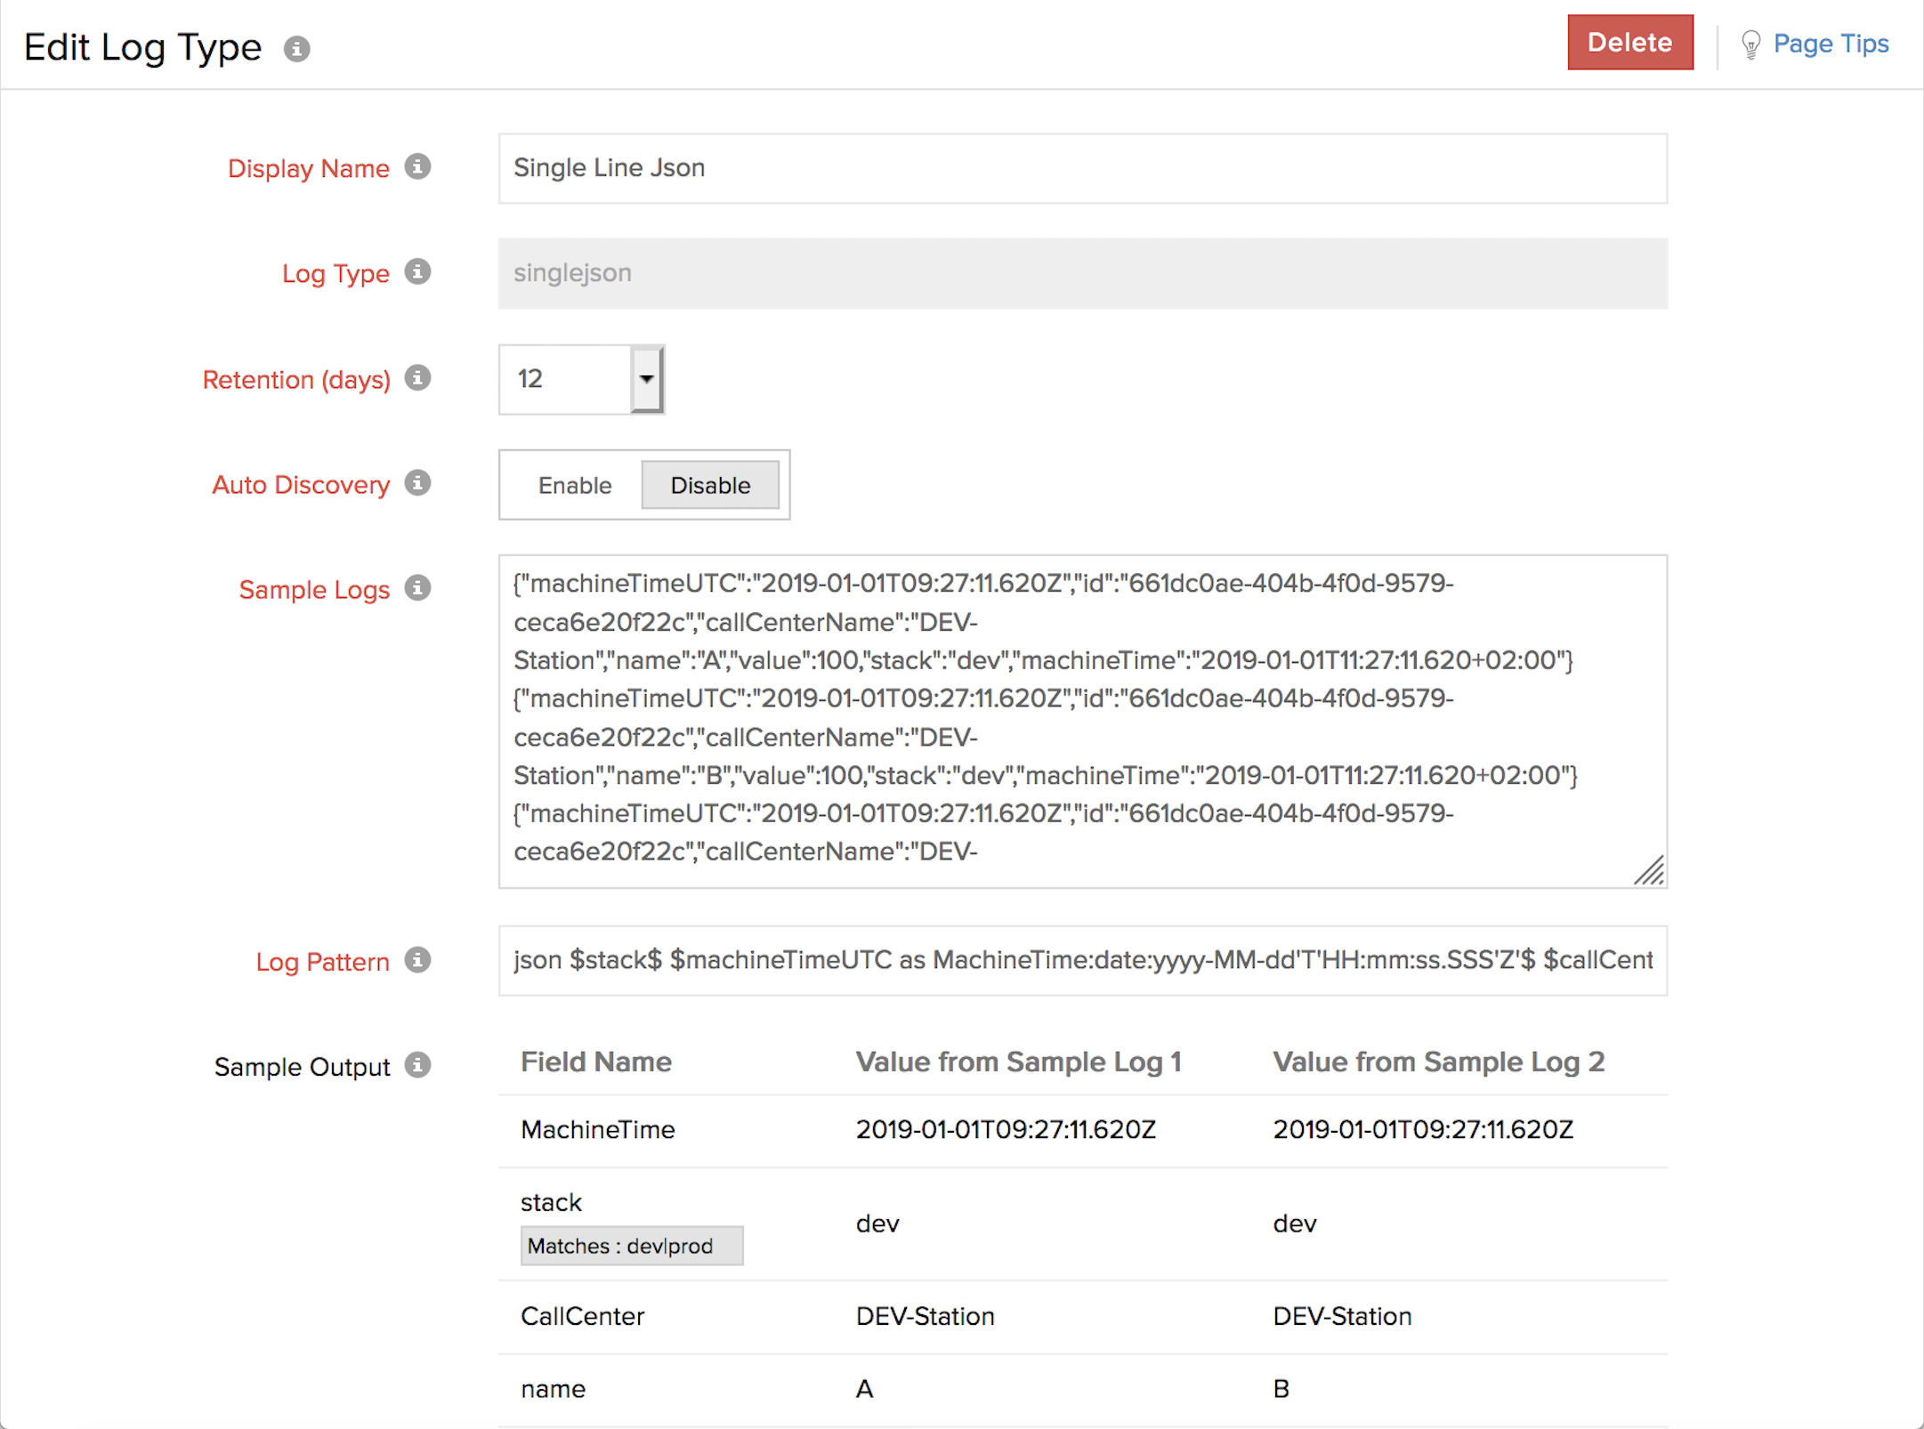This screenshot has height=1429, width=1924.
Task: Click the Log Pattern info icon
Action: click(x=417, y=960)
